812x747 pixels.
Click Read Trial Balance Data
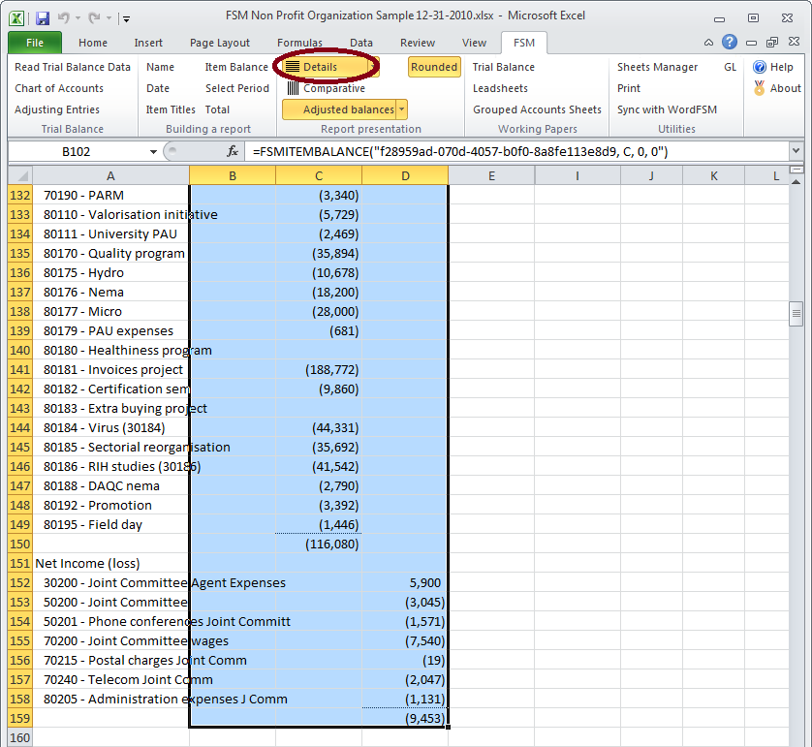(x=73, y=67)
